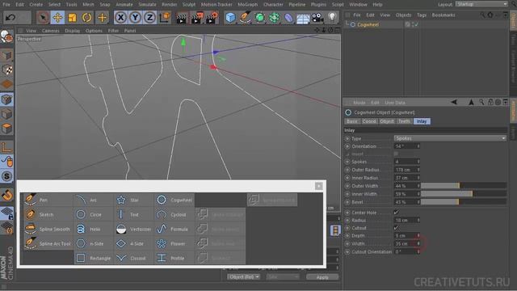
Task: Open the User Data menu
Action: click(395, 103)
